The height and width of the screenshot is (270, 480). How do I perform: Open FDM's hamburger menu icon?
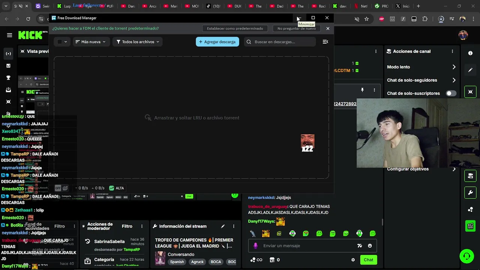[x=325, y=42]
